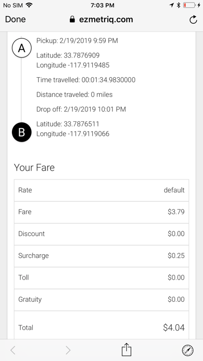Open page in Safari compass icon
This screenshot has width=203, height=361.
[x=187, y=350]
